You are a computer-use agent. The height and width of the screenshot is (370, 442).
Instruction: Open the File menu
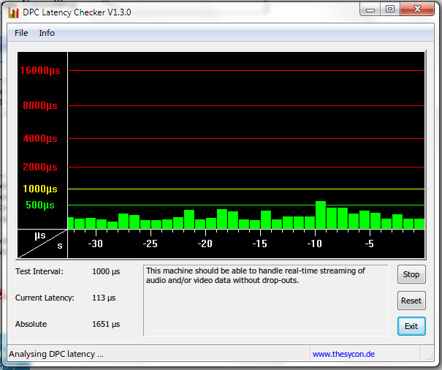21,33
